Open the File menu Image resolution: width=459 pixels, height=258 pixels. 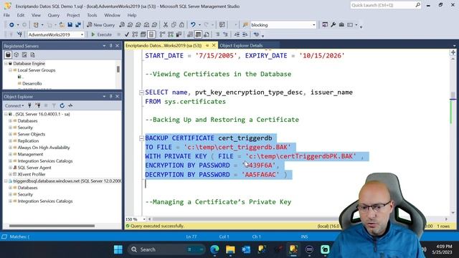click(x=6, y=15)
